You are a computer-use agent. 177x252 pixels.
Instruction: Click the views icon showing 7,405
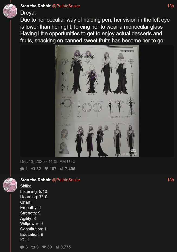point(62,169)
